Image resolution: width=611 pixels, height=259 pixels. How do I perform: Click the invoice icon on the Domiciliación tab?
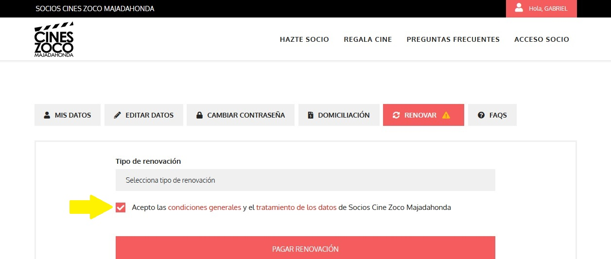pyautogui.click(x=311, y=115)
